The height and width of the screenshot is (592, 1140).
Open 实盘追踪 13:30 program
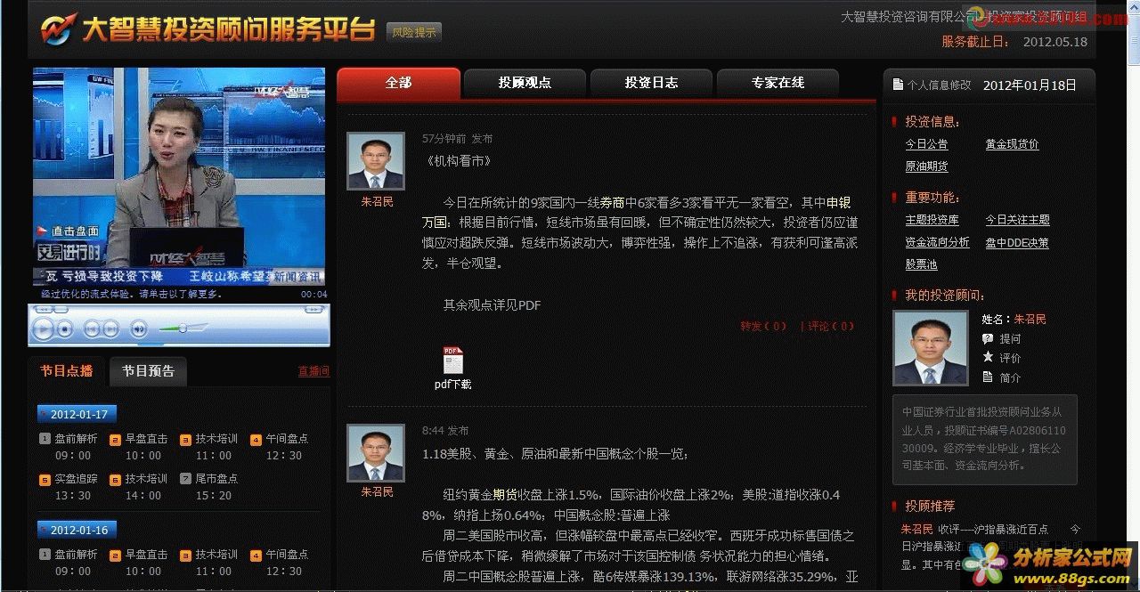click(69, 487)
